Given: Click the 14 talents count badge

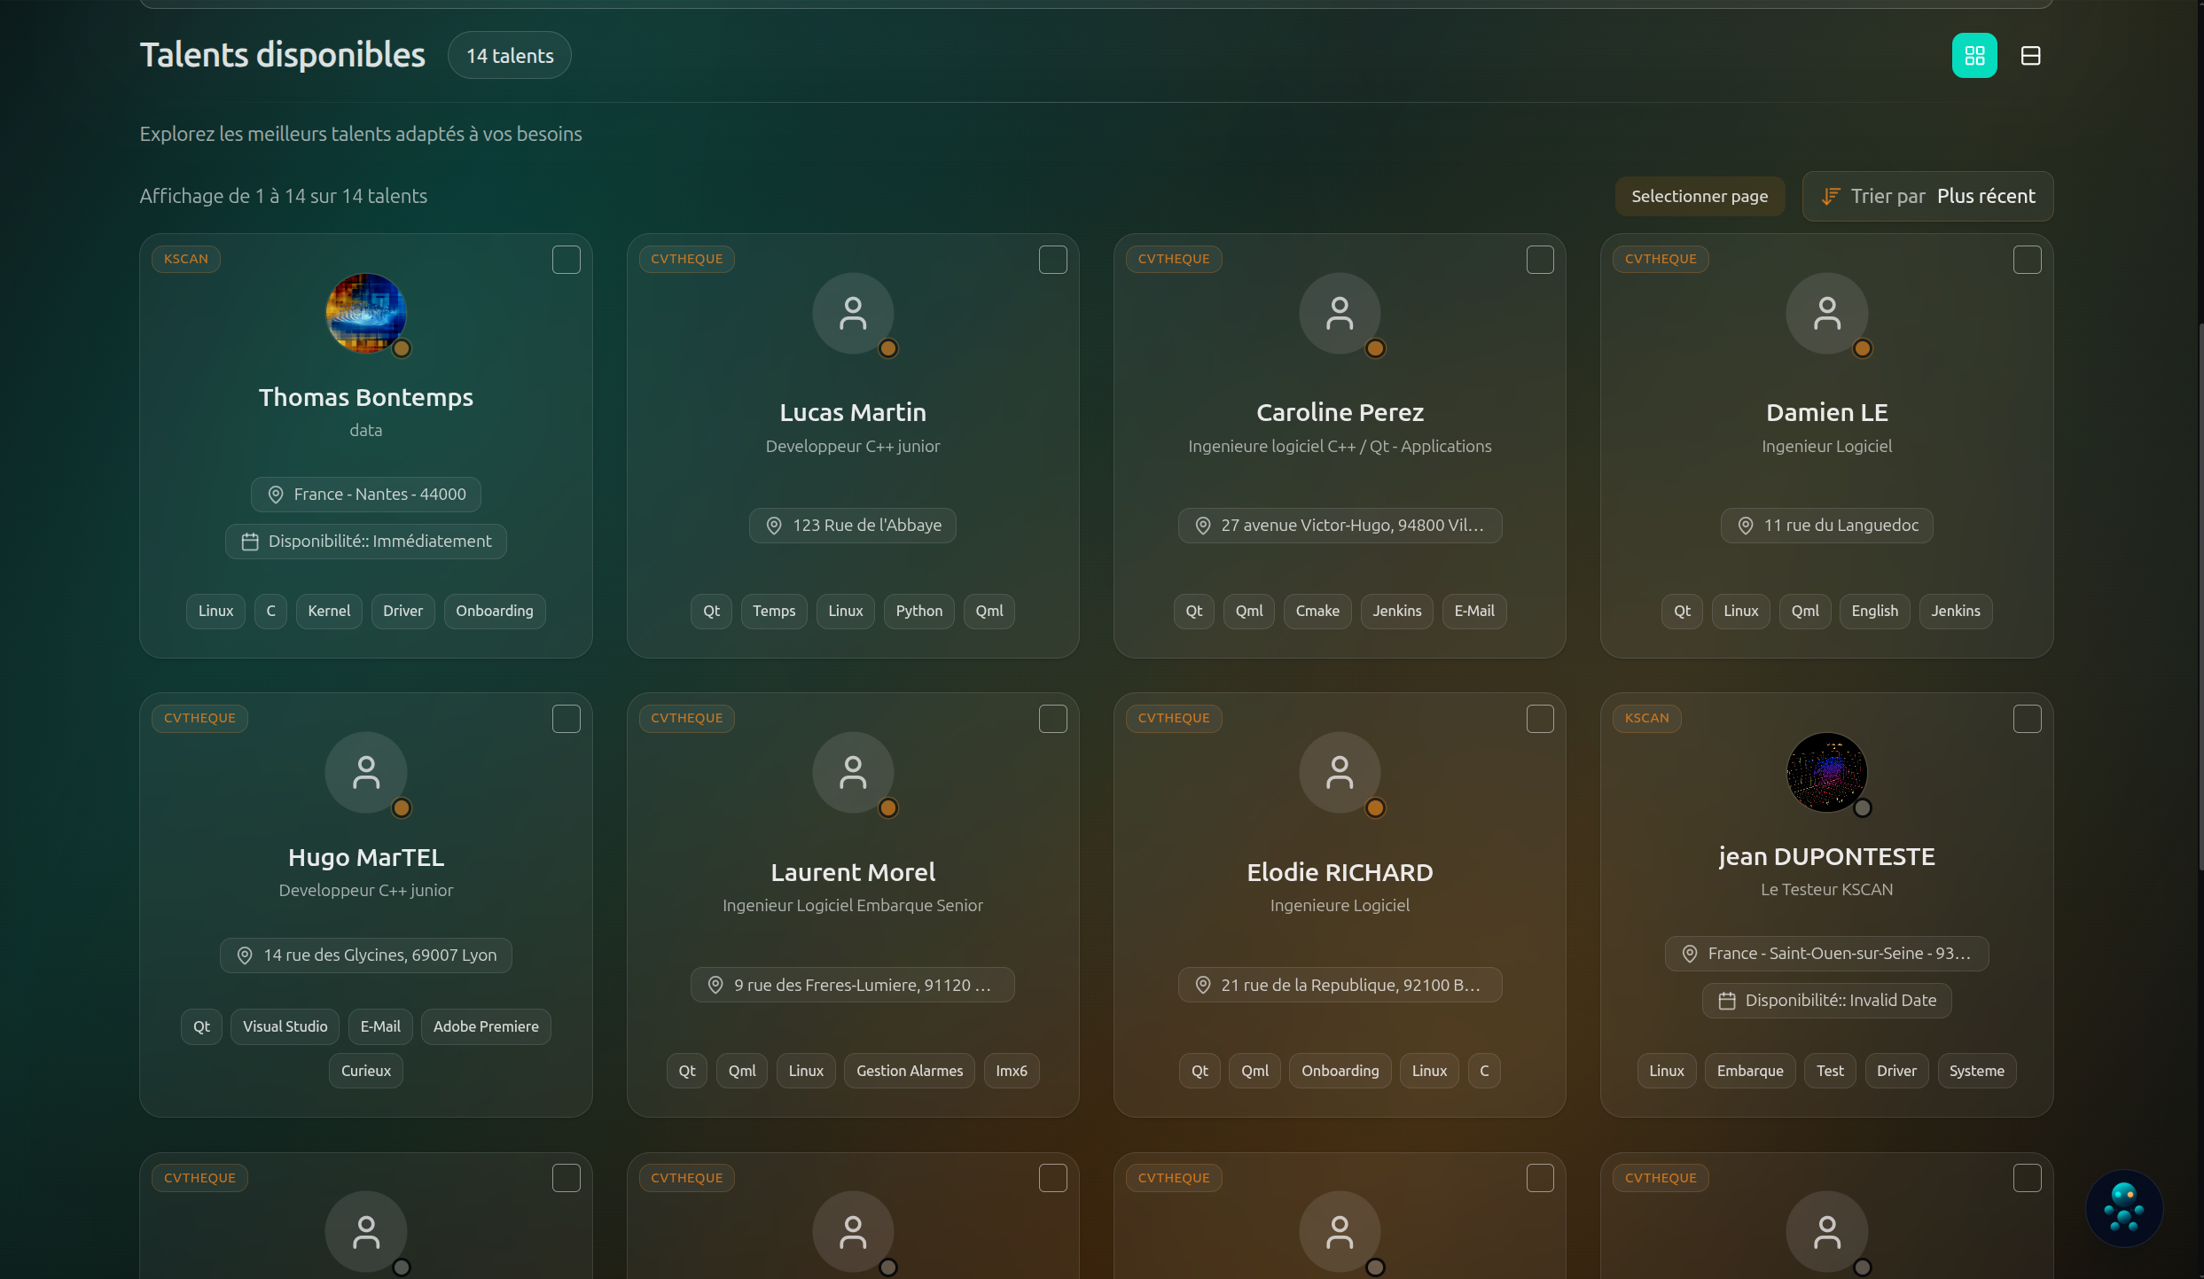Looking at the screenshot, I should 510,56.
